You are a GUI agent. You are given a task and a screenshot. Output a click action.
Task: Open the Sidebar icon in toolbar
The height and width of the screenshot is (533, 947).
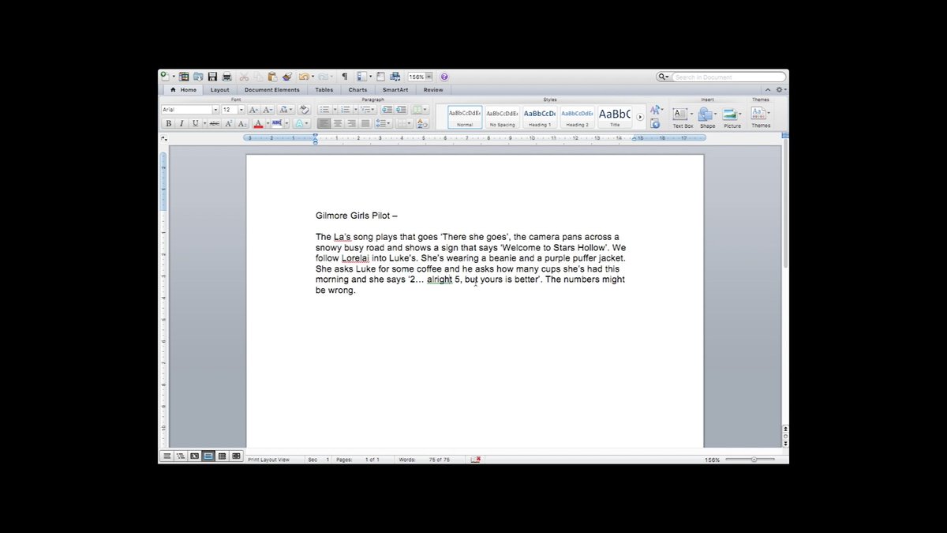point(361,77)
